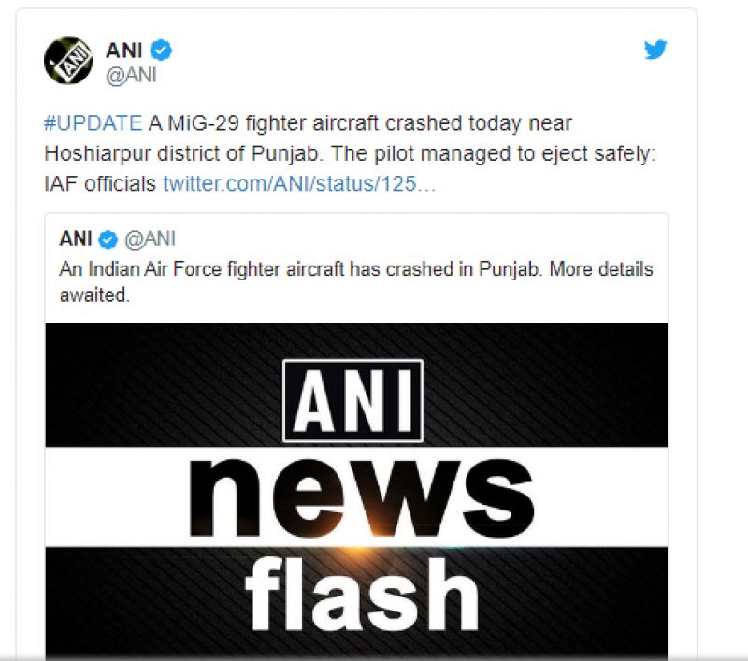
Task: Click the verified badge in the quoted tweet
Action: (108, 239)
